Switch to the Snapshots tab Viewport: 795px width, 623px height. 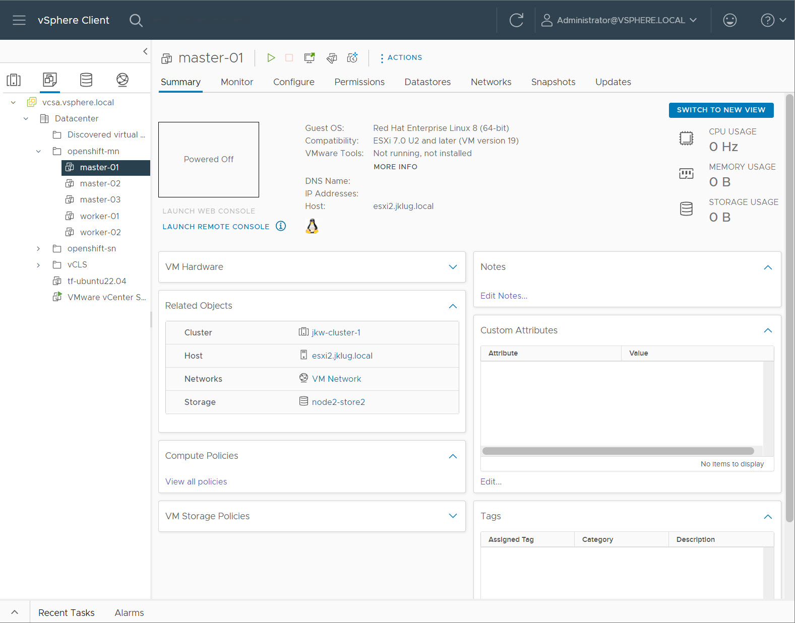pyautogui.click(x=553, y=82)
